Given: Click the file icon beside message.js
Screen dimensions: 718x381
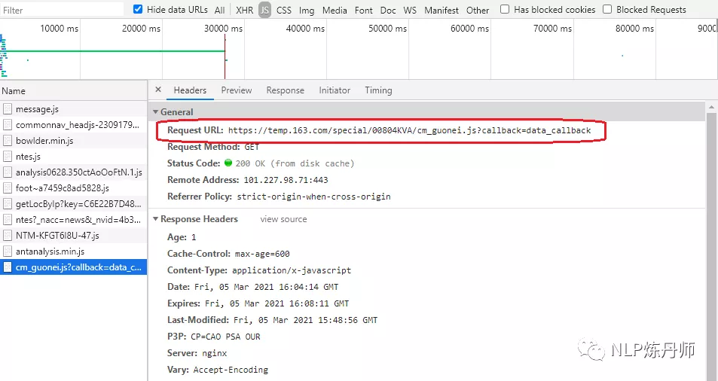Looking at the screenshot, I should [x=8, y=109].
